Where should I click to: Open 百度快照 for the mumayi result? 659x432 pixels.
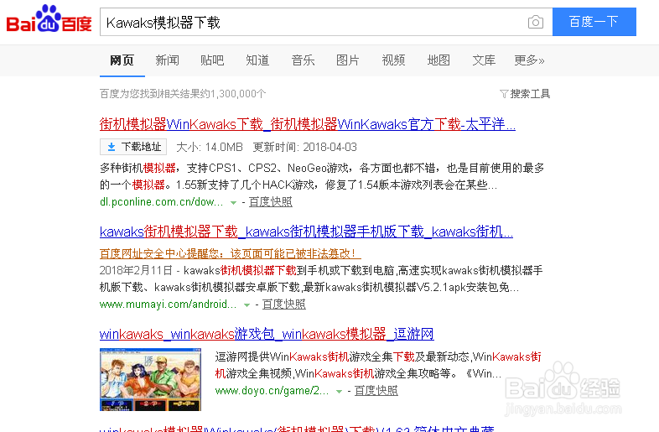283,304
